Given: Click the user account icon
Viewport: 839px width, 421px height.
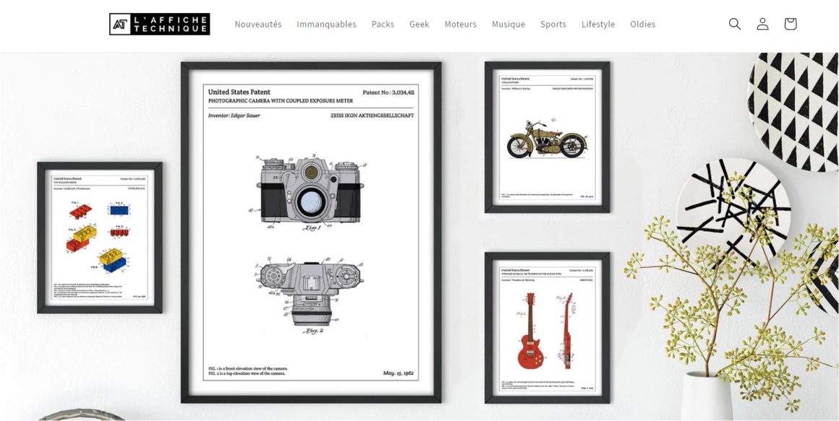Looking at the screenshot, I should pyautogui.click(x=762, y=24).
